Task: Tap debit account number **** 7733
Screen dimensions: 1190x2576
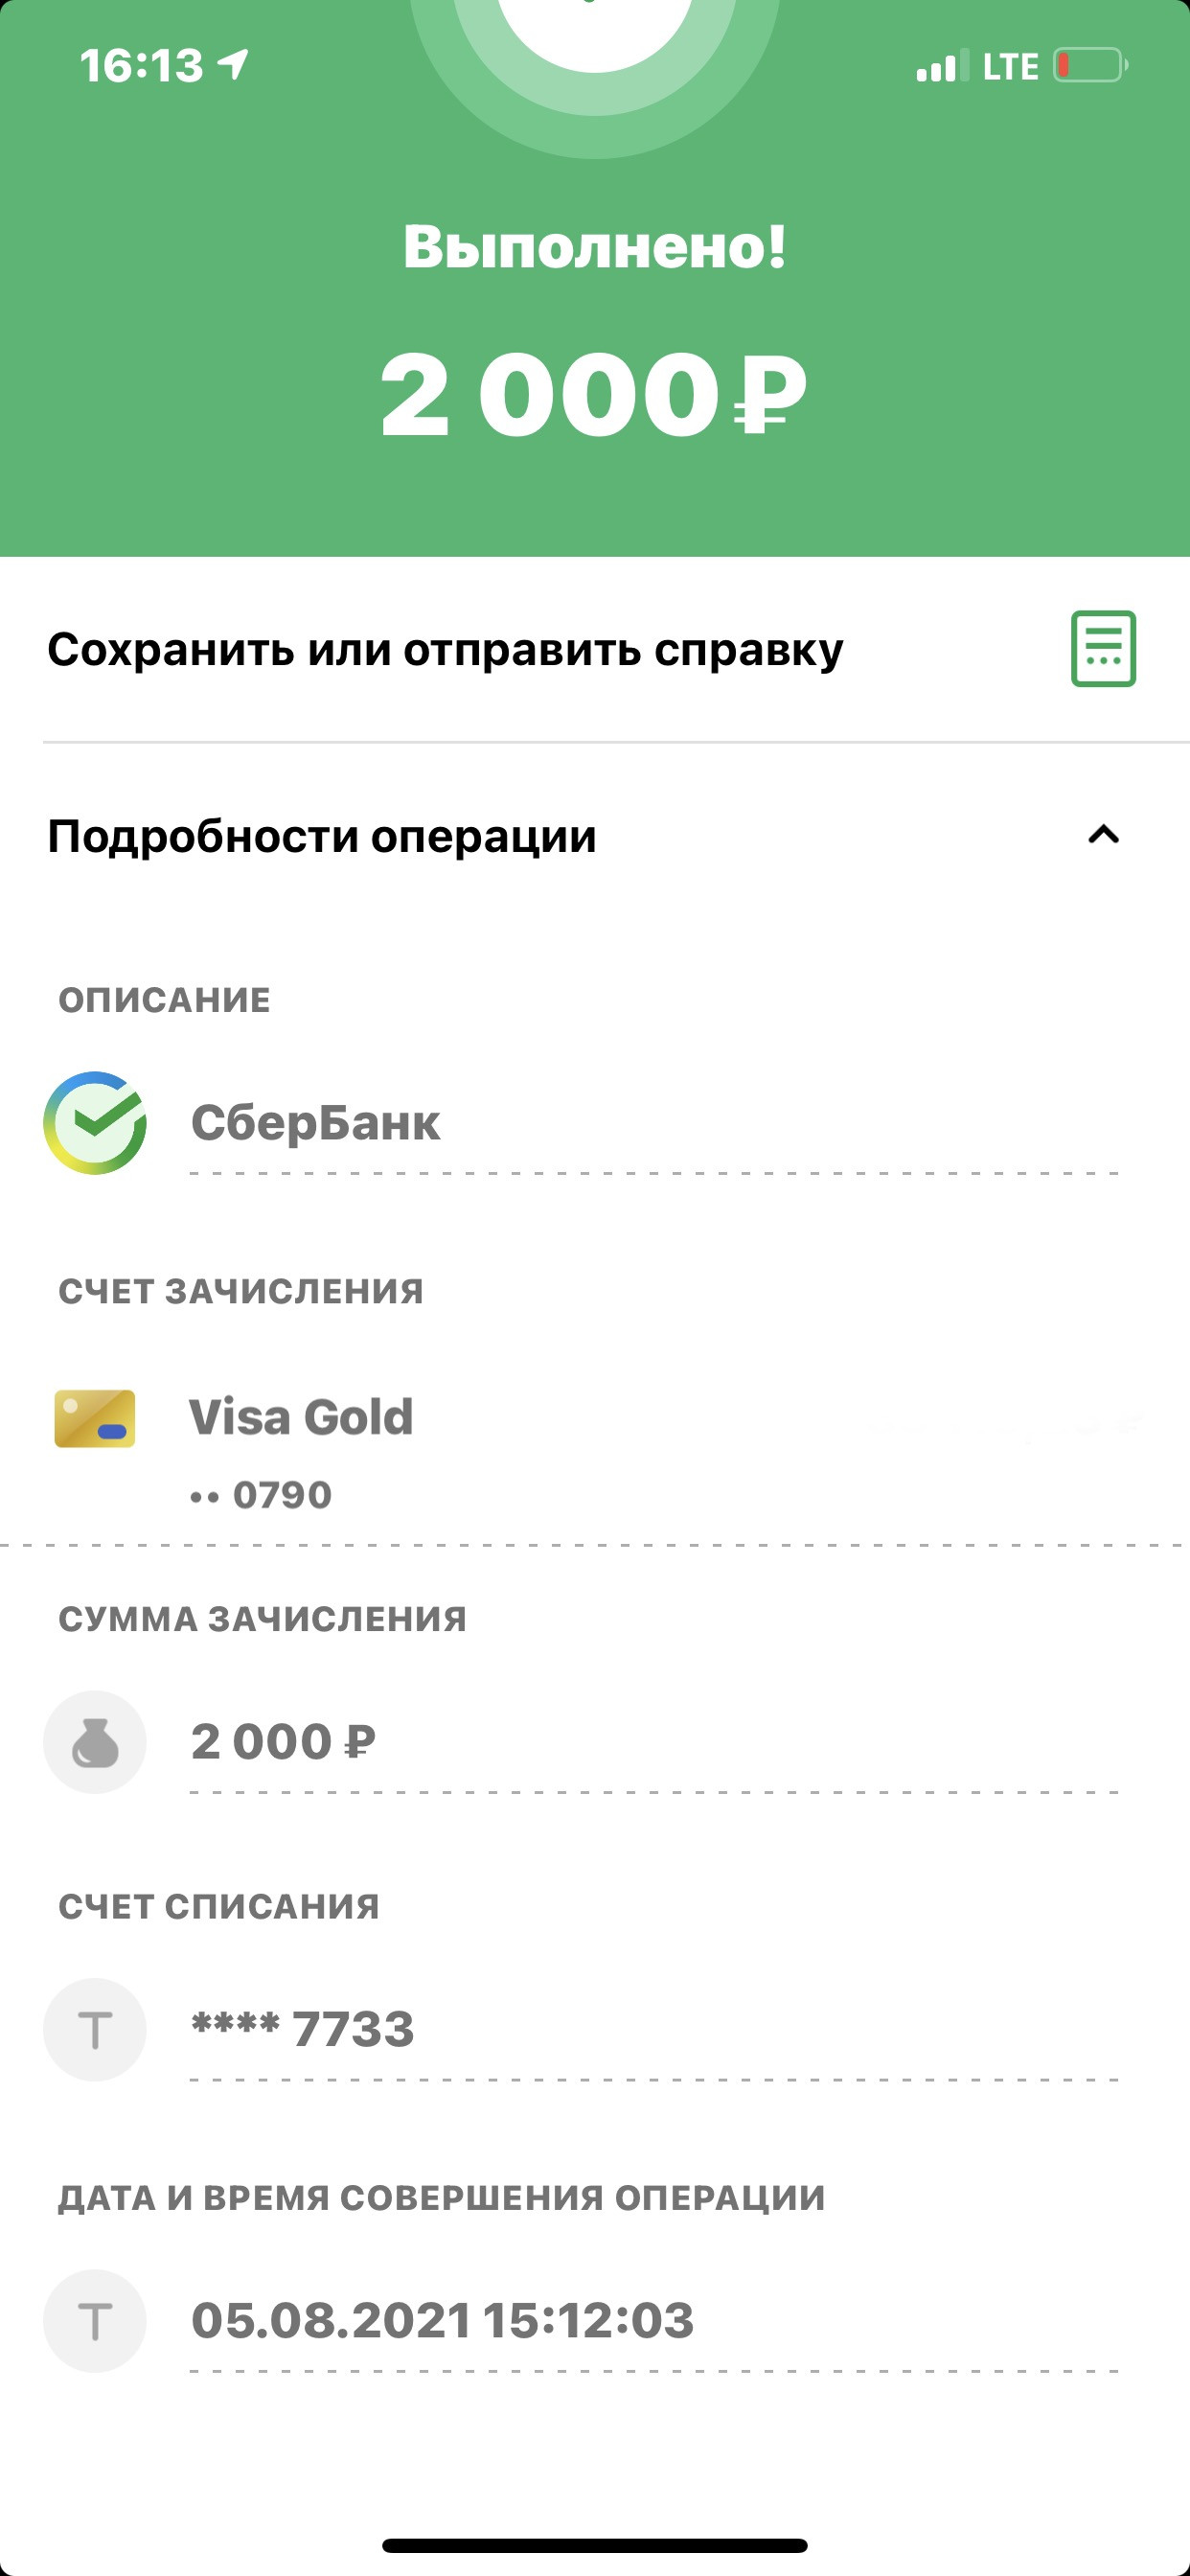Action: tap(302, 2030)
